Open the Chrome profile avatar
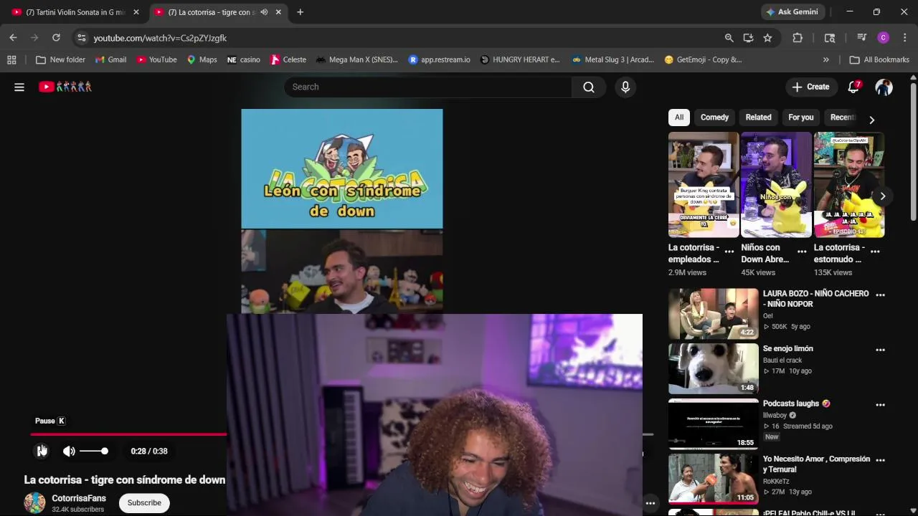This screenshot has height=516, width=918. click(884, 38)
